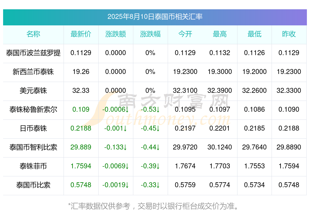Click high value 0.5774

point(220,185)
